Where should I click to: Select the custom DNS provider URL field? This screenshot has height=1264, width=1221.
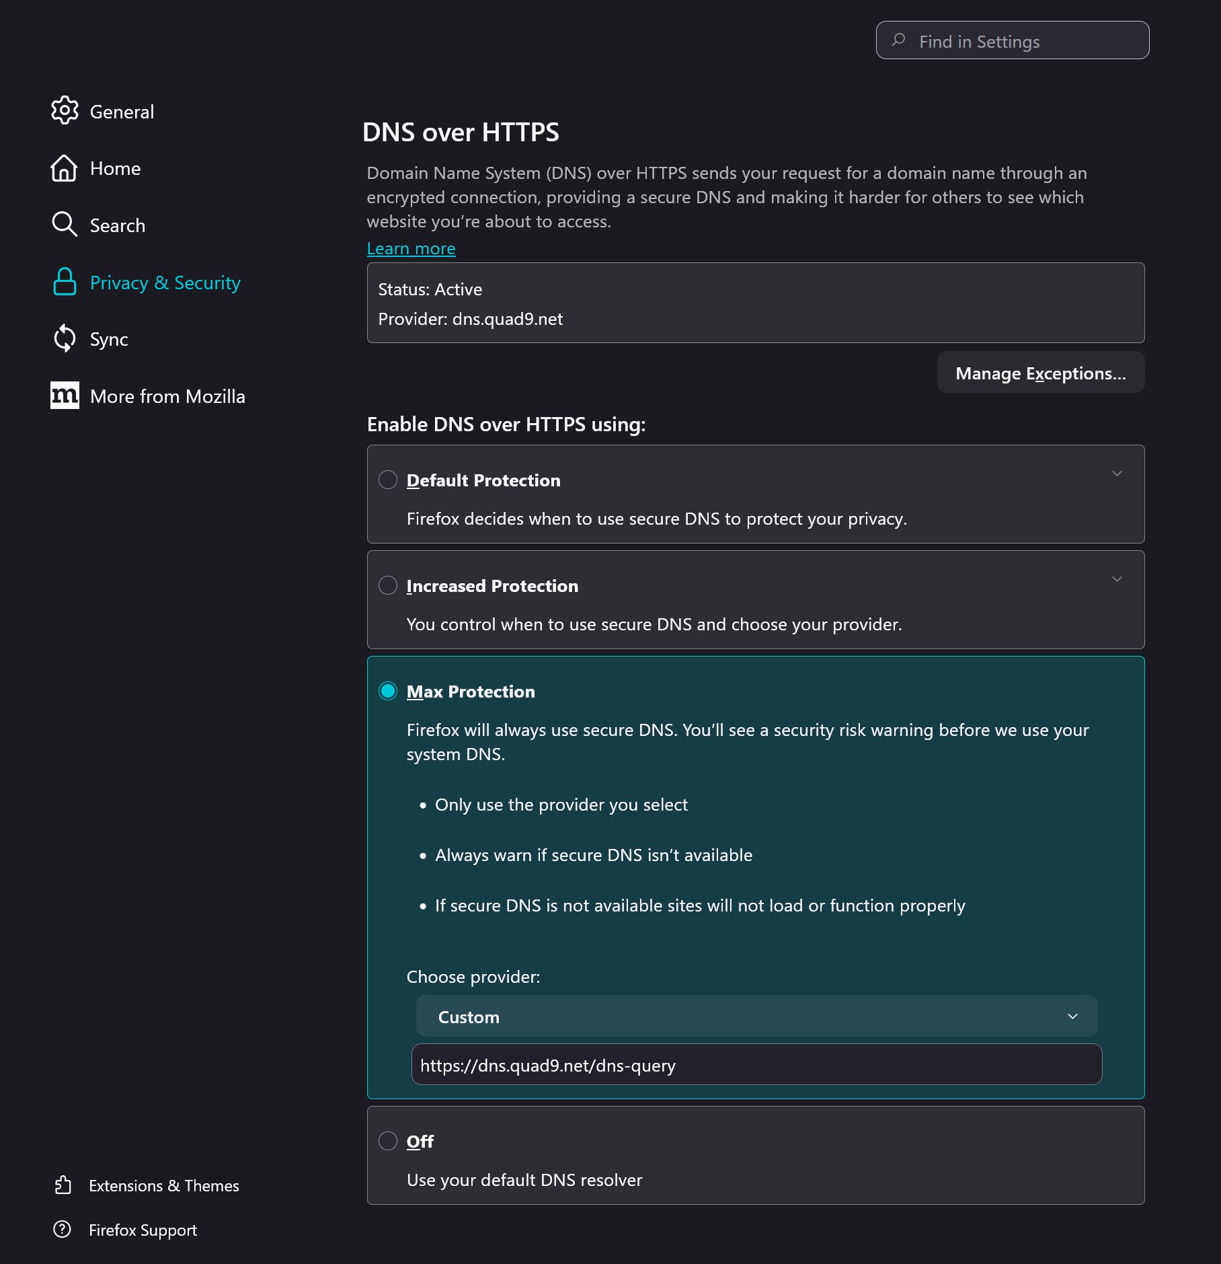[755, 1065]
